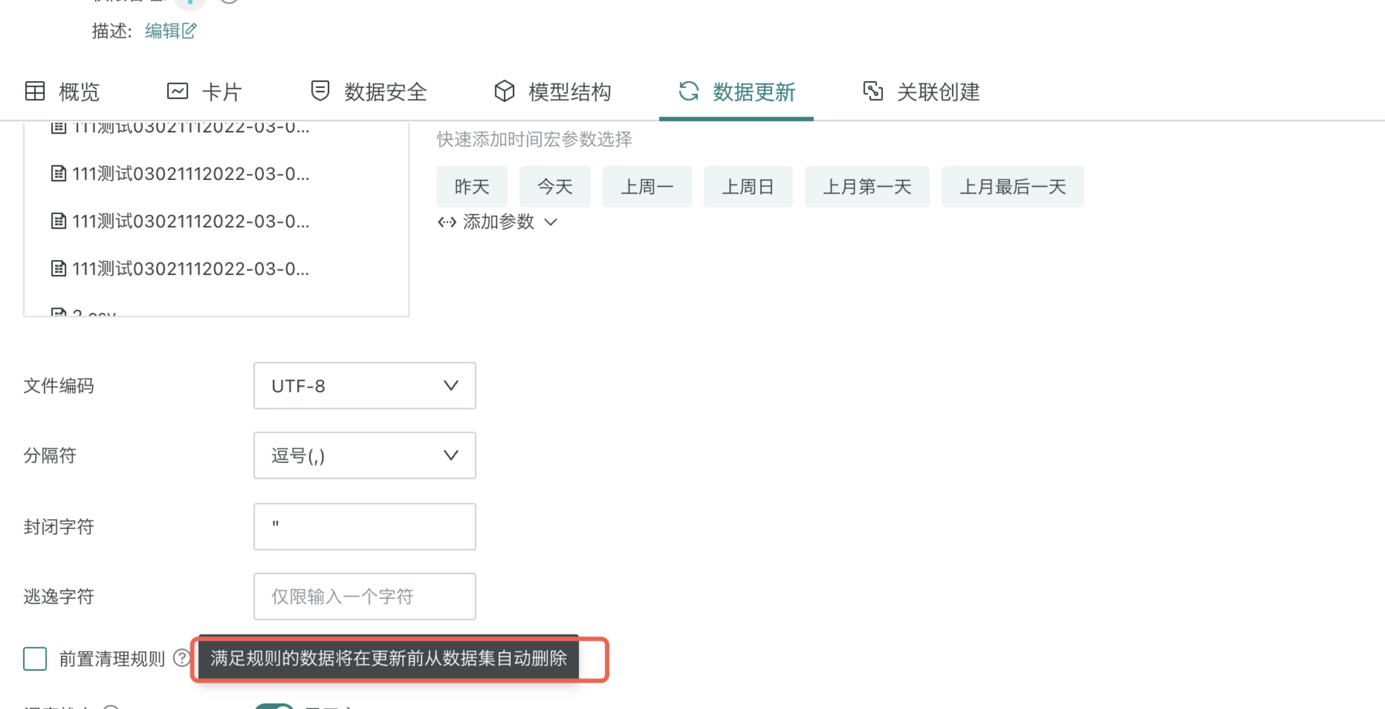Viewport: 1385px width, 709px height.
Task: Click the code brackets icon before 添加参数
Action: pyautogui.click(x=448, y=222)
